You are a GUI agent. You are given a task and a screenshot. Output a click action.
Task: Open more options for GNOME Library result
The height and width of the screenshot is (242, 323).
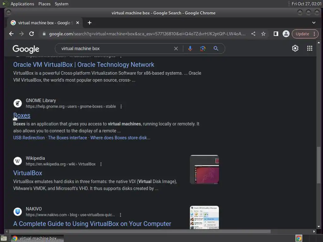(x=121, y=107)
